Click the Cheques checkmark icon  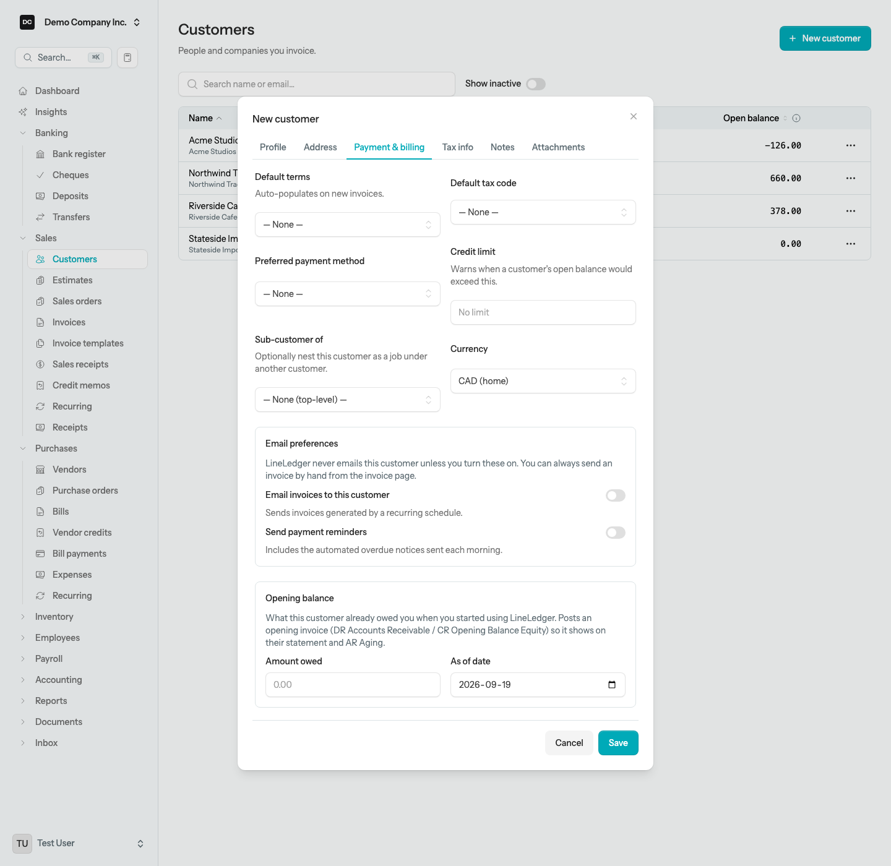40,175
